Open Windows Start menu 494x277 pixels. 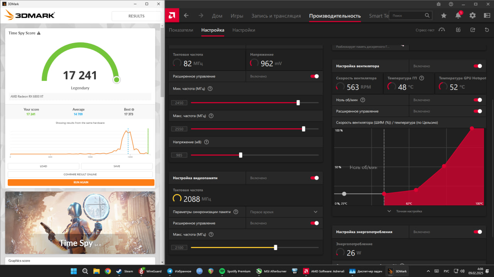(74, 271)
